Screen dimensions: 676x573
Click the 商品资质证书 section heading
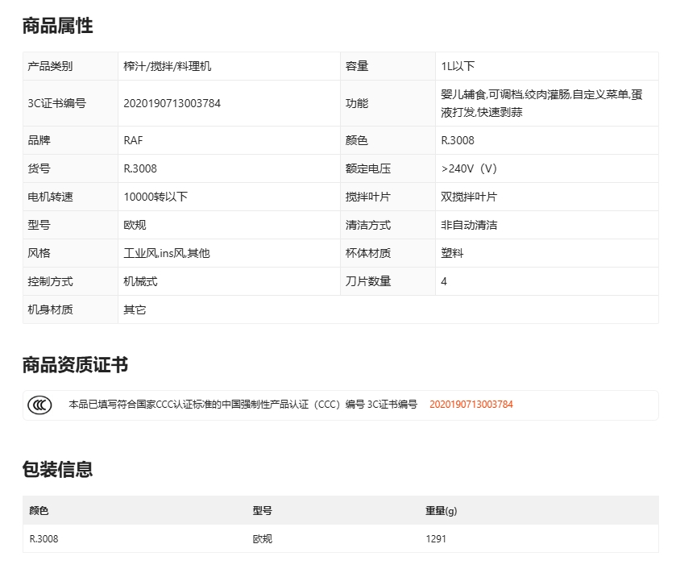[x=75, y=365]
